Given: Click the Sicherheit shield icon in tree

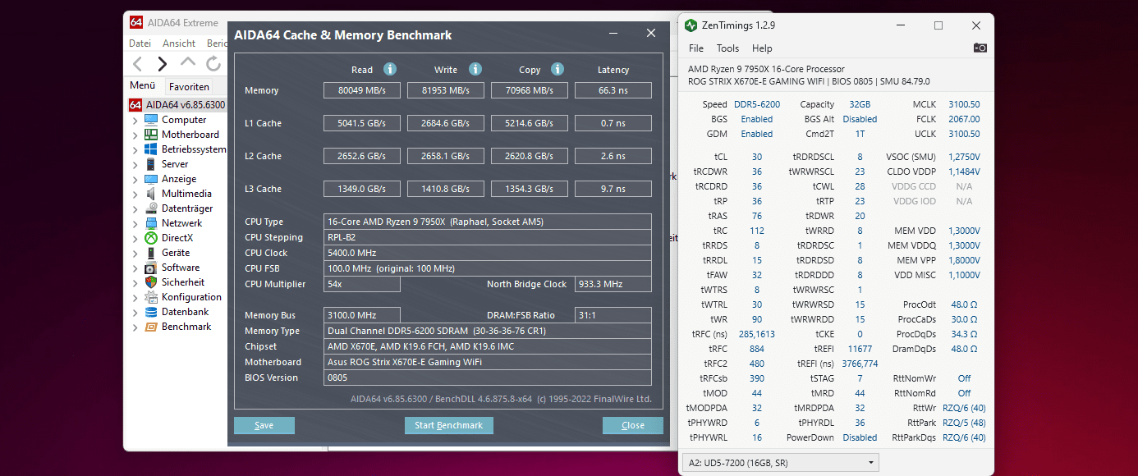Looking at the screenshot, I should coord(151,282).
